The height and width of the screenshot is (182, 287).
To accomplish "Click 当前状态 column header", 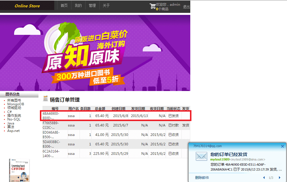I will point(173,109).
